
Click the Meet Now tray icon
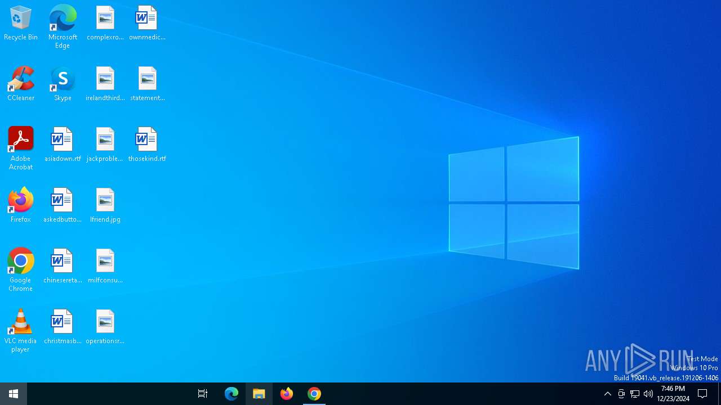click(621, 394)
